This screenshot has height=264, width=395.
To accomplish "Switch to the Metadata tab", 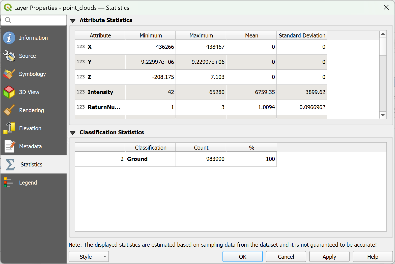I will (34, 146).
